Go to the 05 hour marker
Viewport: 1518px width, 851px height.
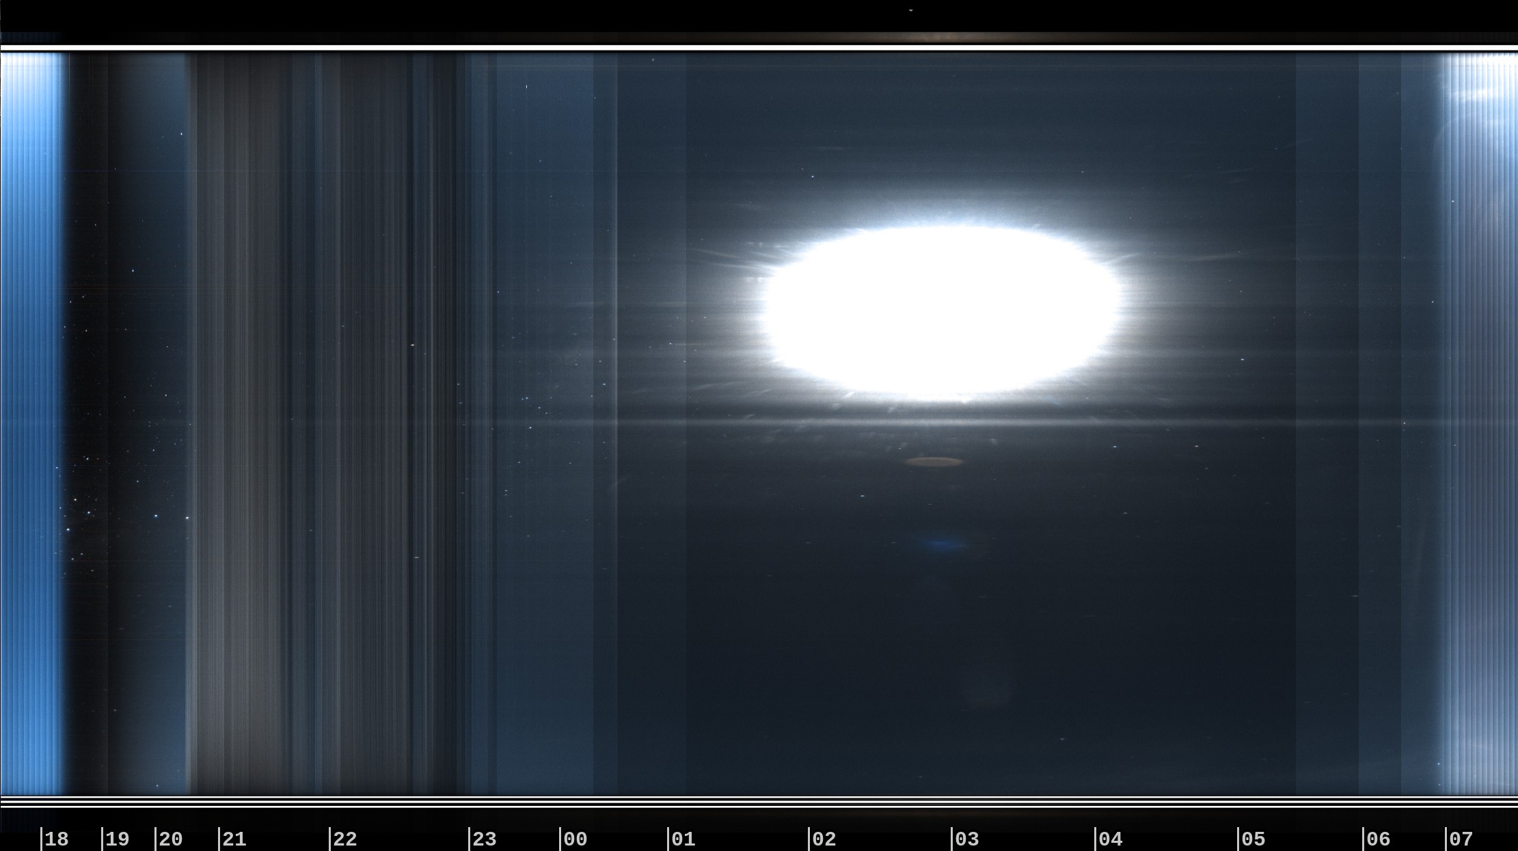coord(1253,839)
